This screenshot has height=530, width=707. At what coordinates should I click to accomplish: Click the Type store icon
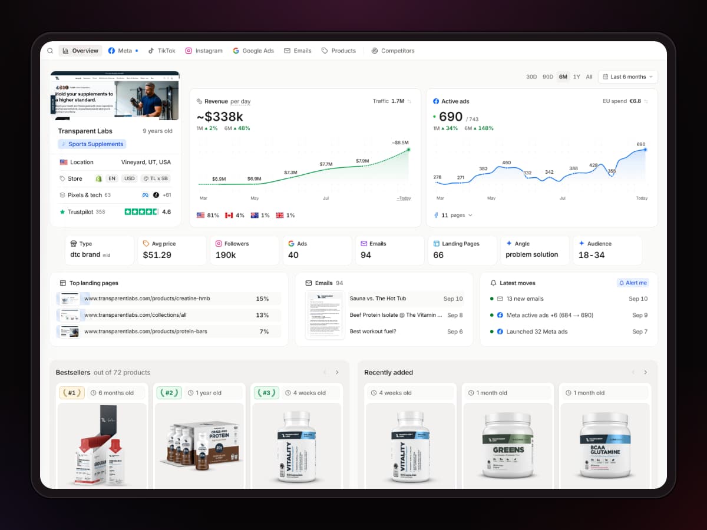click(x=74, y=244)
